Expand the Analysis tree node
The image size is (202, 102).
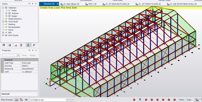click(6, 13)
